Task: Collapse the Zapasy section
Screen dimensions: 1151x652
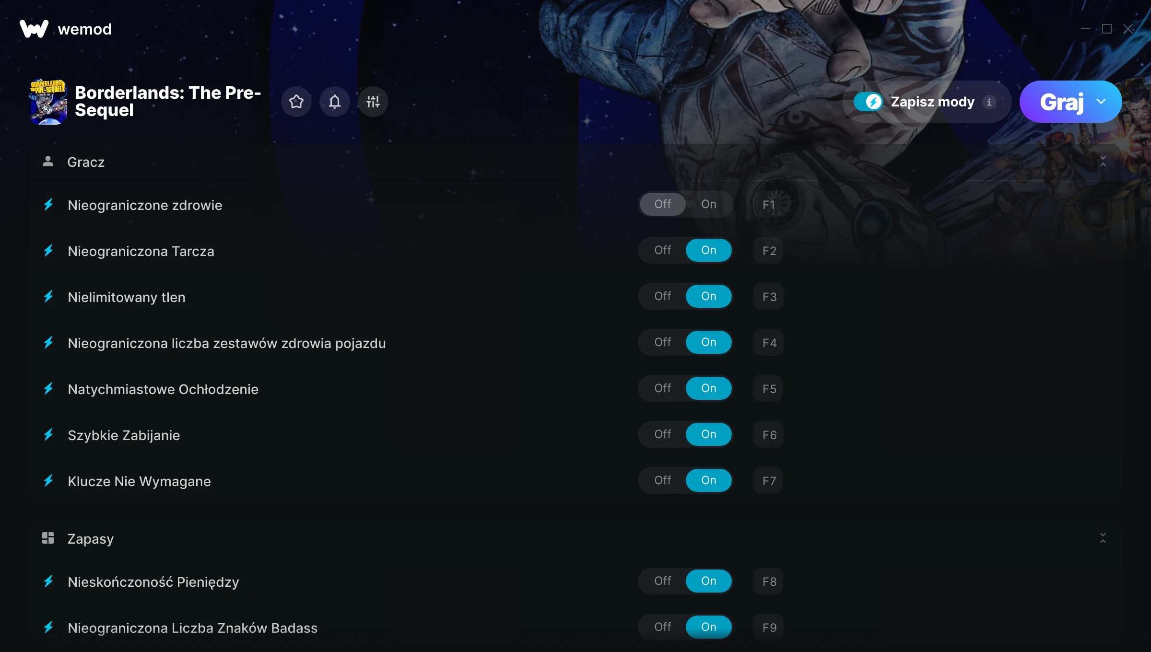Action: coord(1103,538)
